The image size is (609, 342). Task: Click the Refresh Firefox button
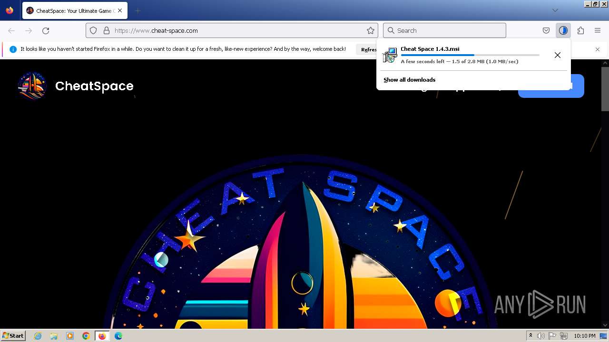click(367, 49)
